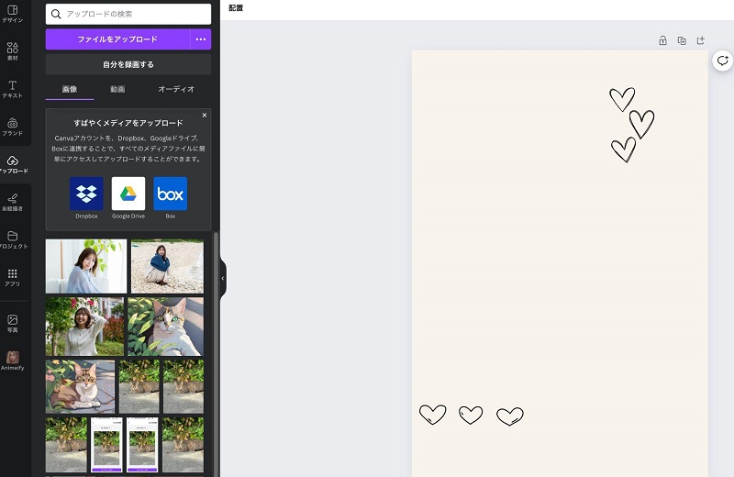Click the アップロードの検索 search field
The image size is (734, 477).
point(128,14)
